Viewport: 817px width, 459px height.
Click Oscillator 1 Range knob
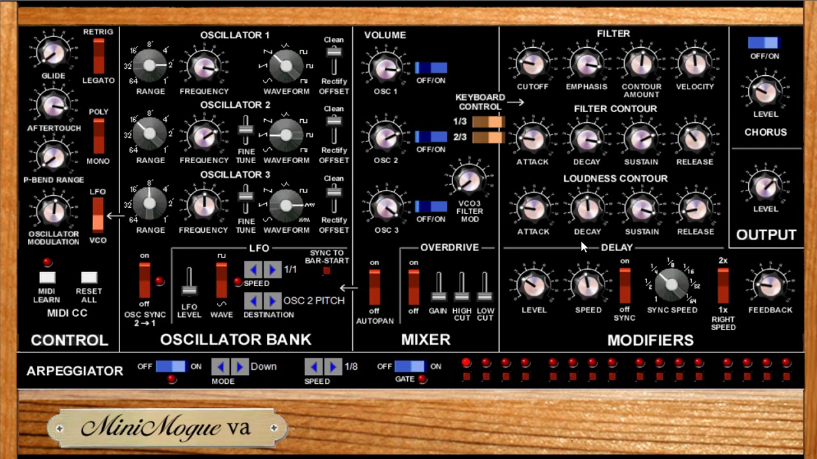coord(149,65)
